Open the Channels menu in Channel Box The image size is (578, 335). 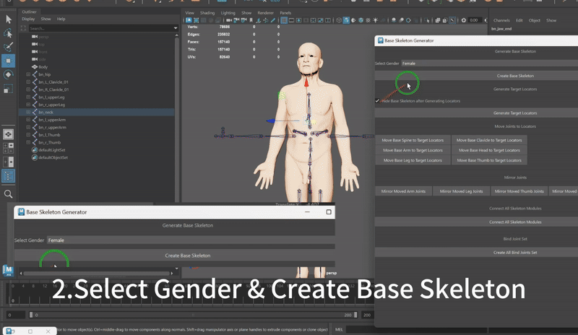pyautogui.click(x=501, y=20)
